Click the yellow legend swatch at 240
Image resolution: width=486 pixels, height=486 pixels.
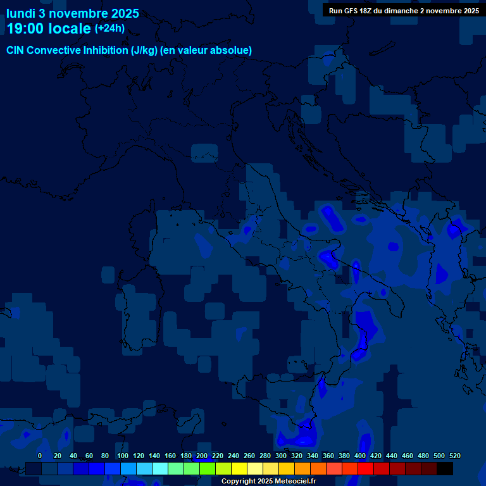click(239, 469)
